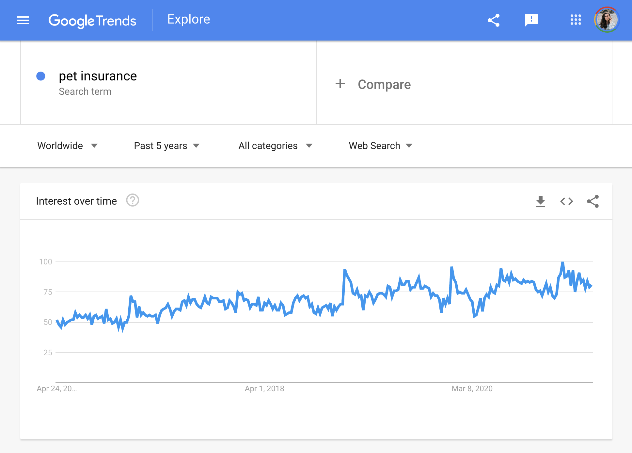Viewport: 632px width, 453px height.
Task: Open the account profile avatar
Action: coord(607,20)
